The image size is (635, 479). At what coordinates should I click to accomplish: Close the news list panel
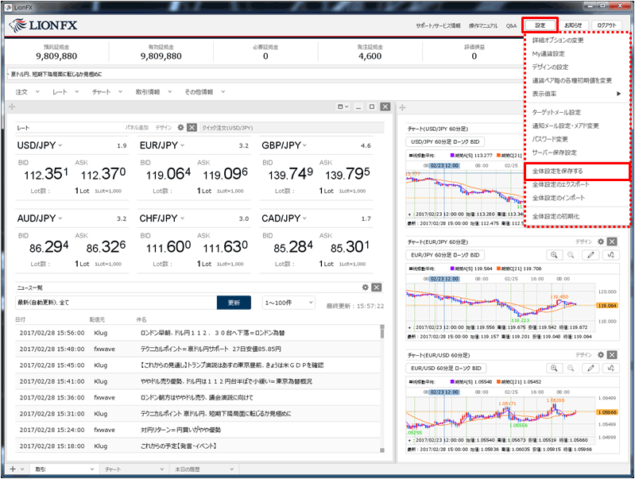coord(377,288)
